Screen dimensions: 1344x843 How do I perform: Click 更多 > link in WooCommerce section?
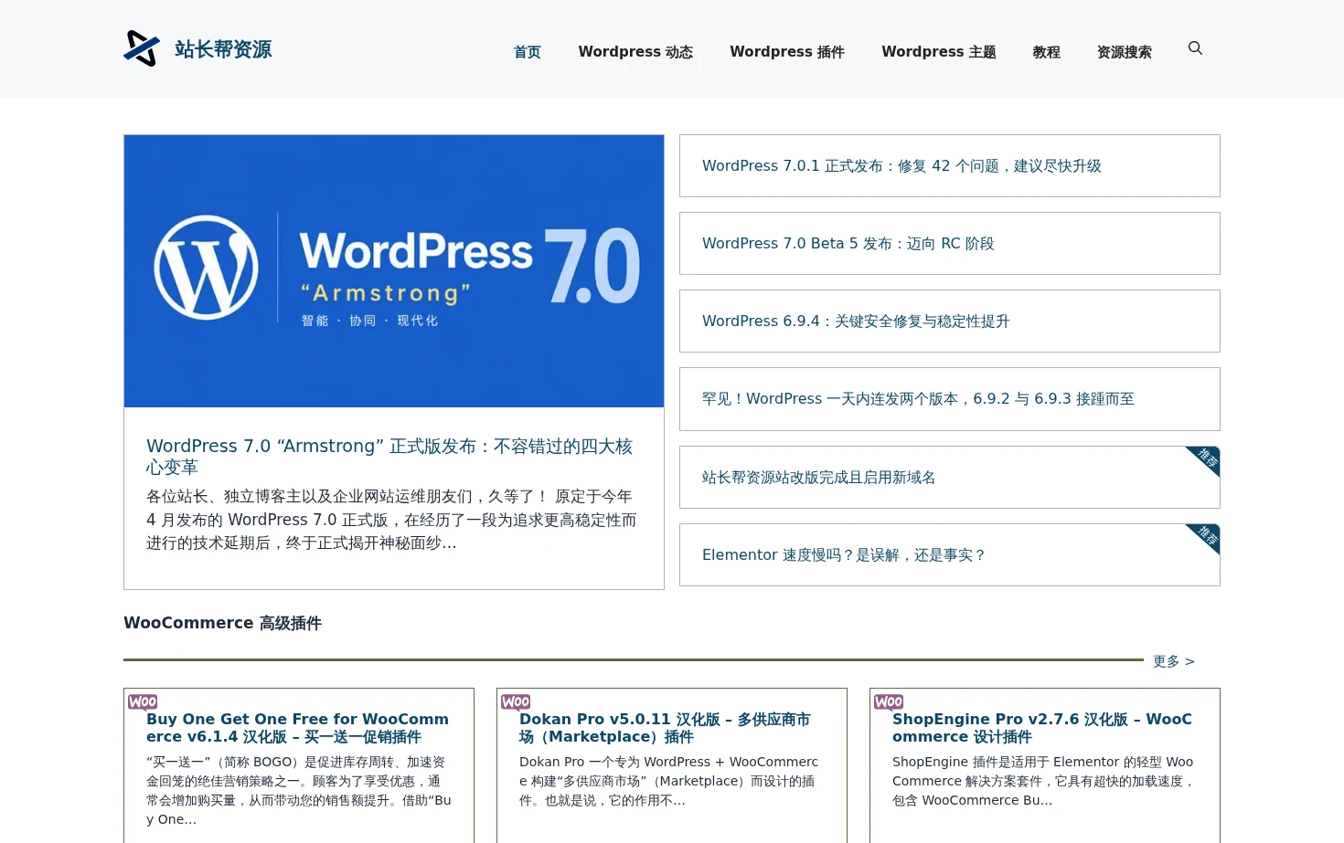tap(1174, 661)
